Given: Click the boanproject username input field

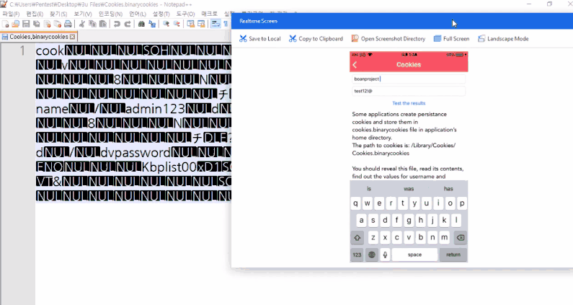Looking at the screenshot, I should [409, 79].
